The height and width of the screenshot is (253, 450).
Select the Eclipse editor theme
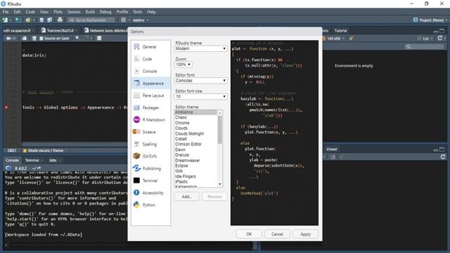(195, 166)
